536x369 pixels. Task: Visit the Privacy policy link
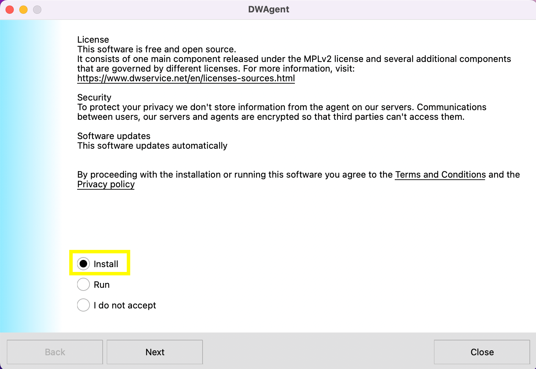106,184
